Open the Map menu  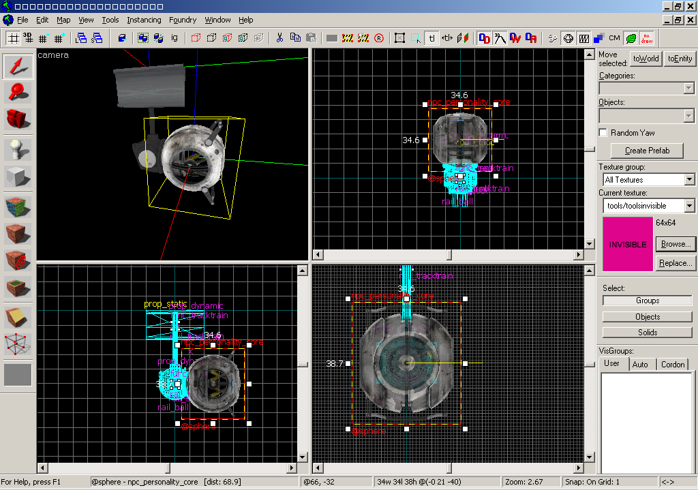[x=63, y=20]
